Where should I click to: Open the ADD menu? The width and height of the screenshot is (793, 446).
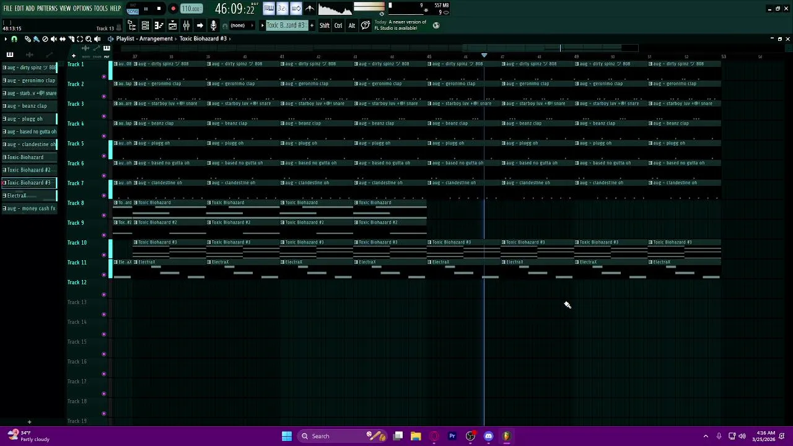pyautogui.click(x=30, y=9)
